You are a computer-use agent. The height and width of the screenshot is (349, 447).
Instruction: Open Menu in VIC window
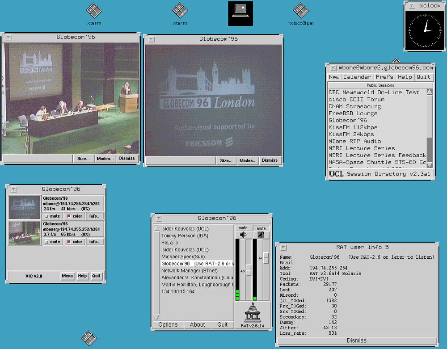tap(67, 276)
